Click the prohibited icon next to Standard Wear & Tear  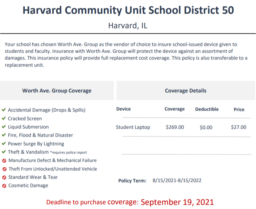tap(4, 177)
